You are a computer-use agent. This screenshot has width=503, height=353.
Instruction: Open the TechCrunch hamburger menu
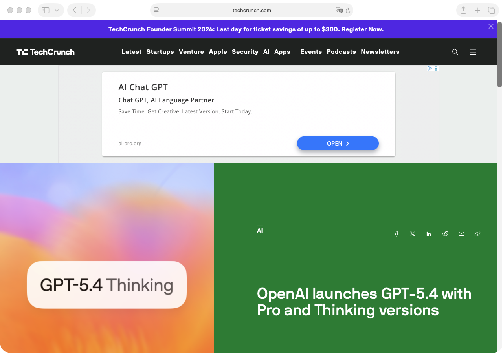(473, 51)
